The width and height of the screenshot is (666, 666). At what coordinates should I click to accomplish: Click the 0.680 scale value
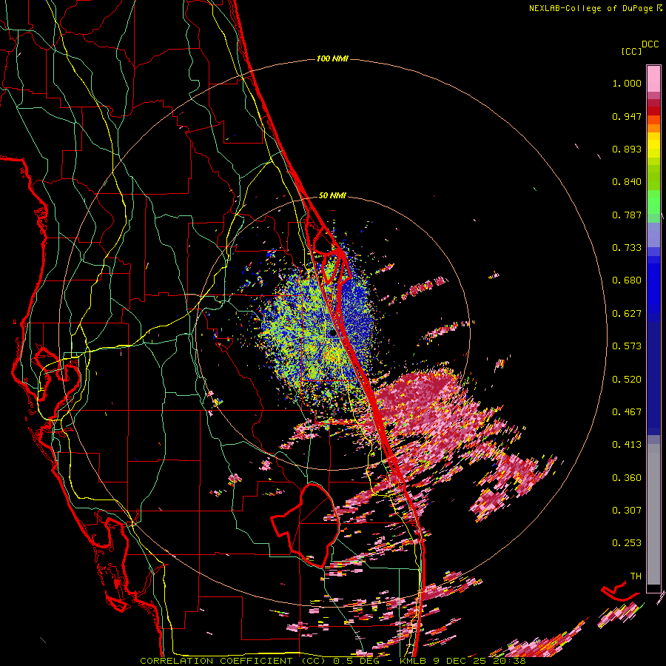click(x=627, y=280)
